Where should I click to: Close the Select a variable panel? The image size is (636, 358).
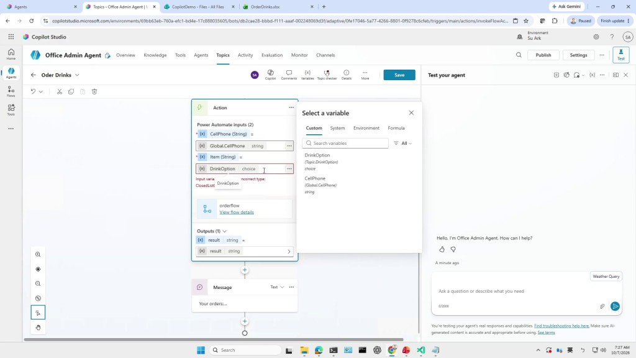[x=411, y=113]
